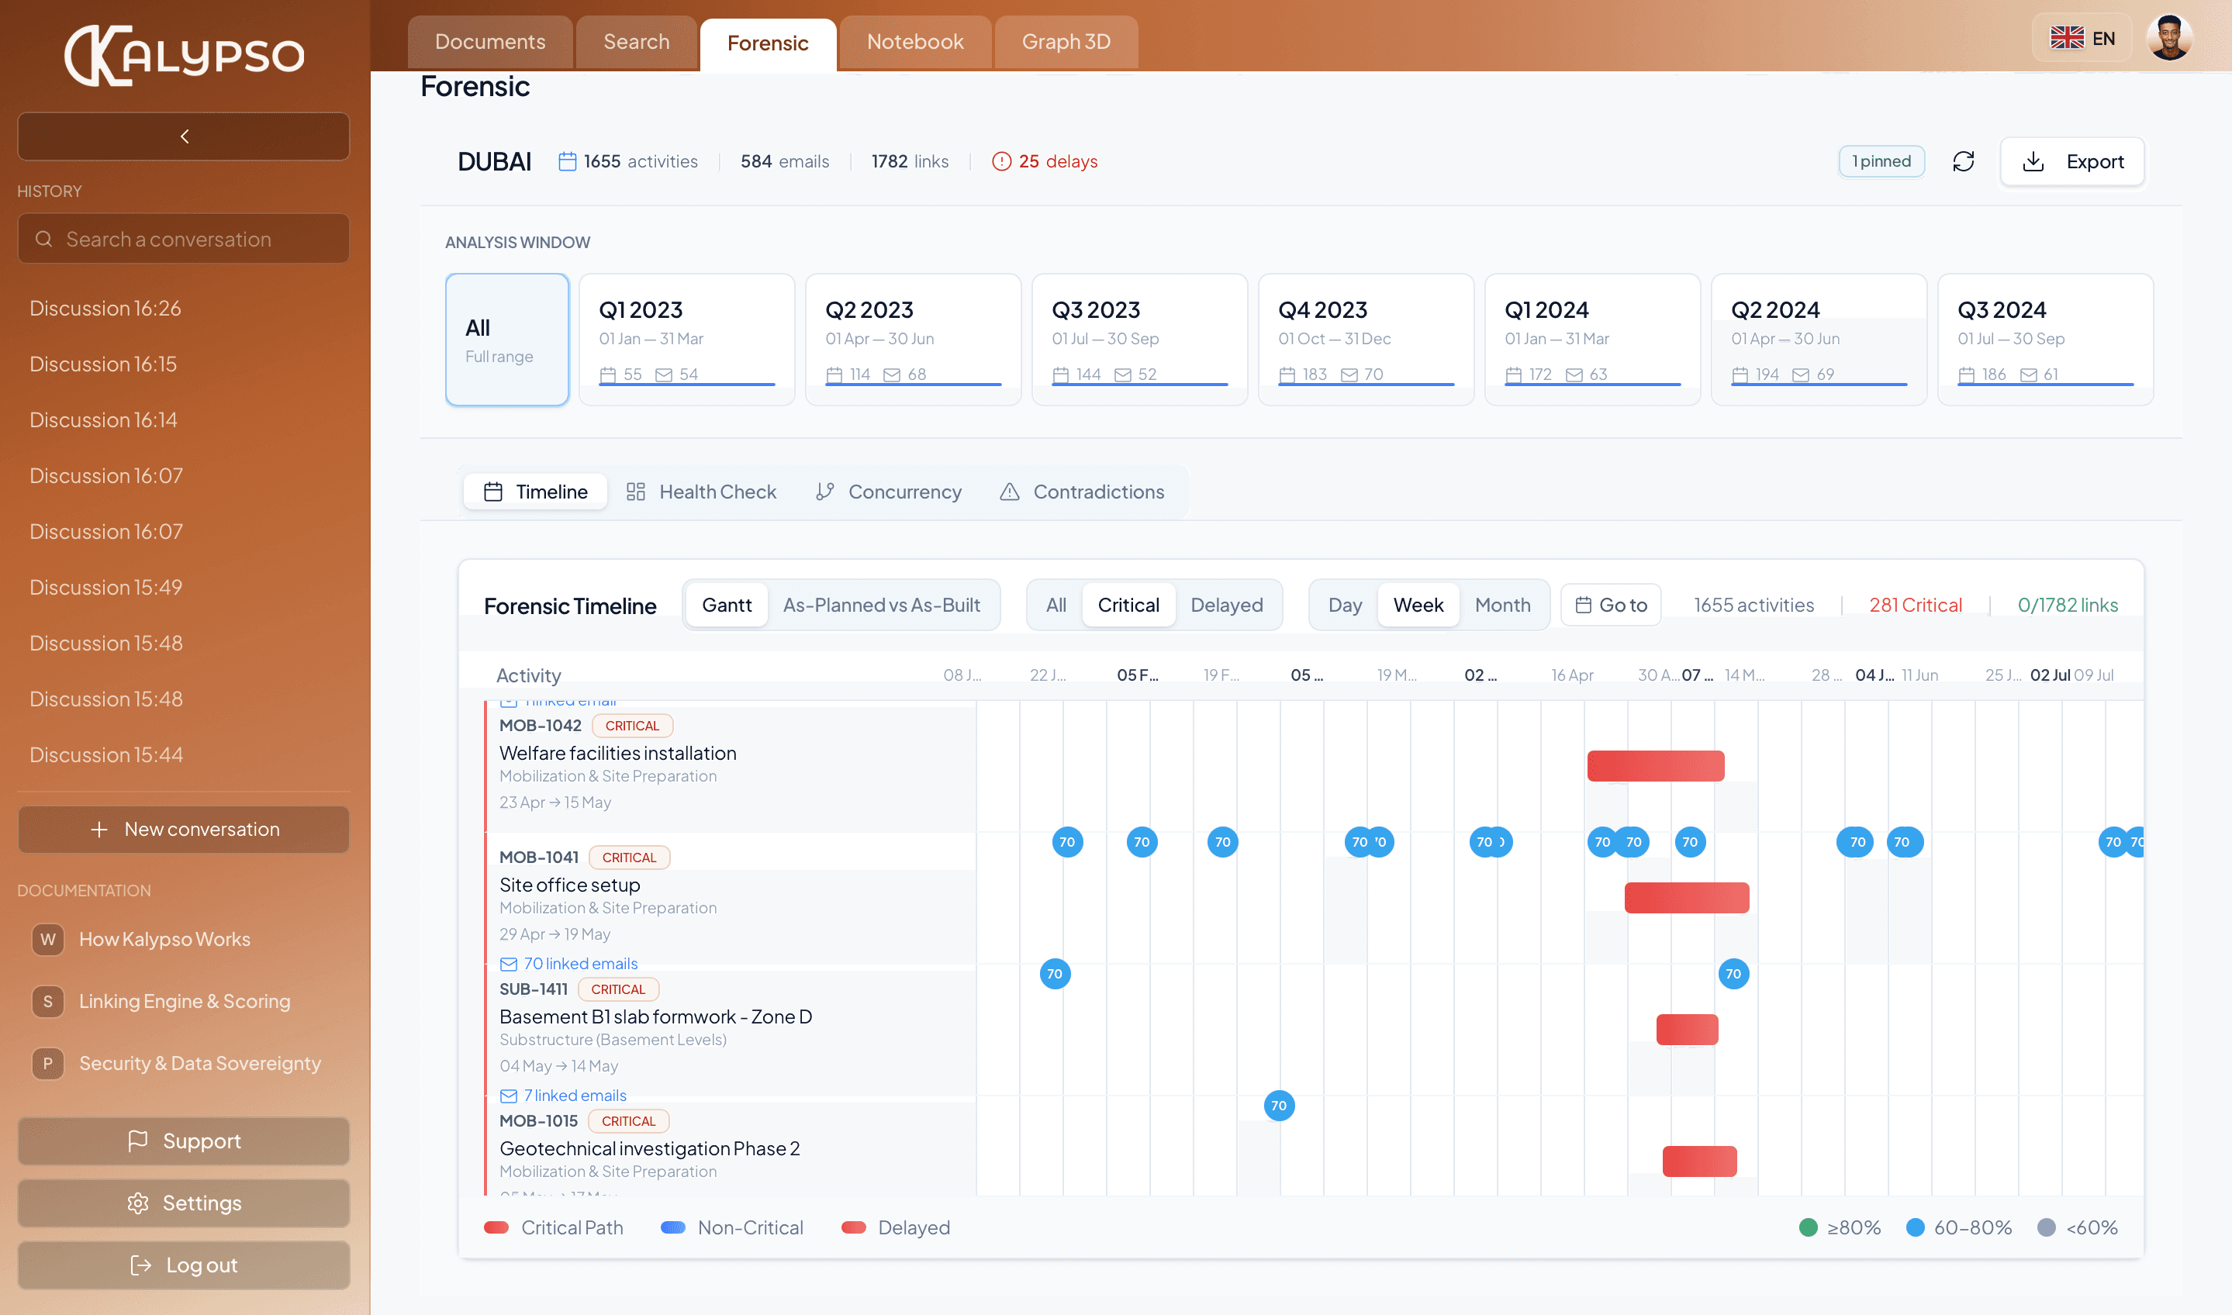Switch view to As-Planned vs As-Built
2232x1315 pixels.
(881, 604)
